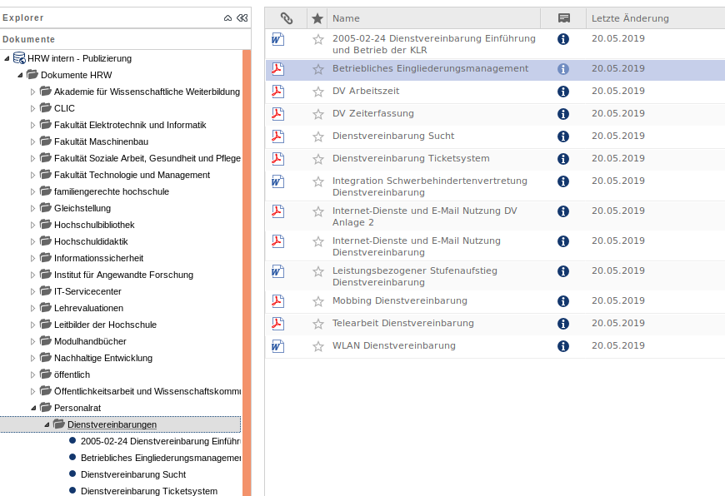This screenshot has width=725, height=496.
Task: Open DV Arbeitszeit document name
Action: [x=366, y=91]
